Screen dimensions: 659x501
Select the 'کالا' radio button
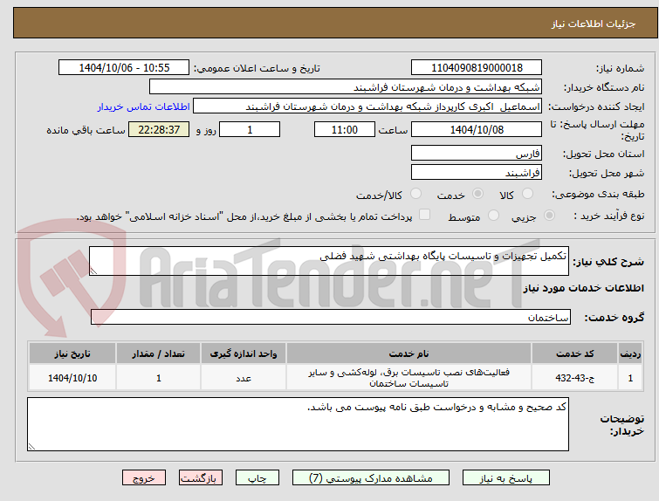click(x=527, y=194)
